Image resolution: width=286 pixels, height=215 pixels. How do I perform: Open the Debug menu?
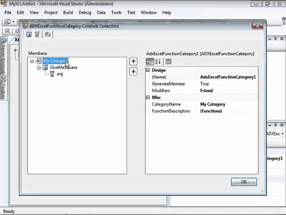[85, 13]
